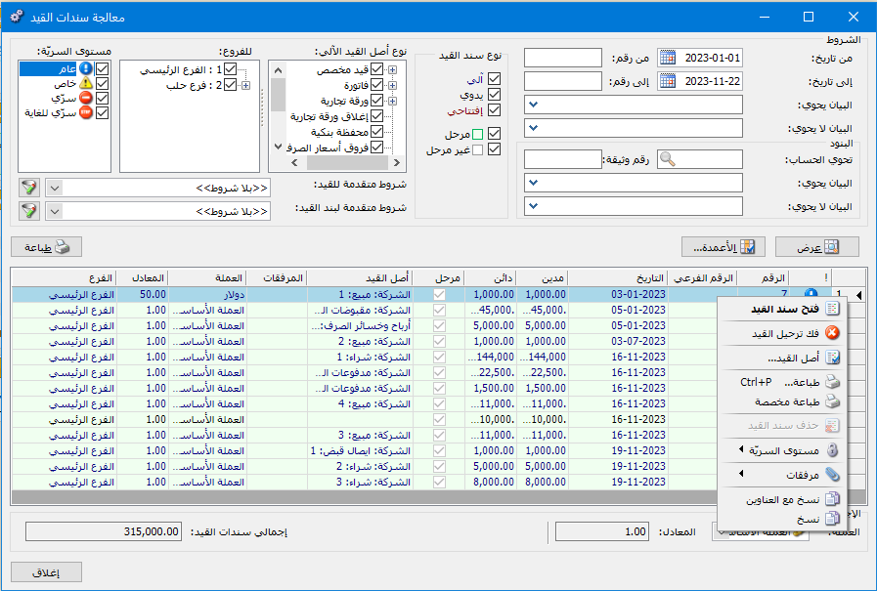
Task: Click the yellow warning icon for 'خاص' level
Action: click(x=86, y=83)
